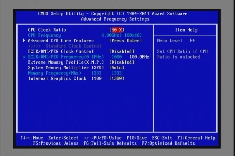
Task: Click F5:Previous Values in the footer
Action: pos(56,143)
